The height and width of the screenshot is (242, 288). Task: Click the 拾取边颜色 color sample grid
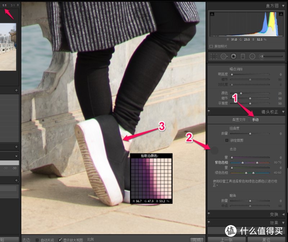(151, 178)
